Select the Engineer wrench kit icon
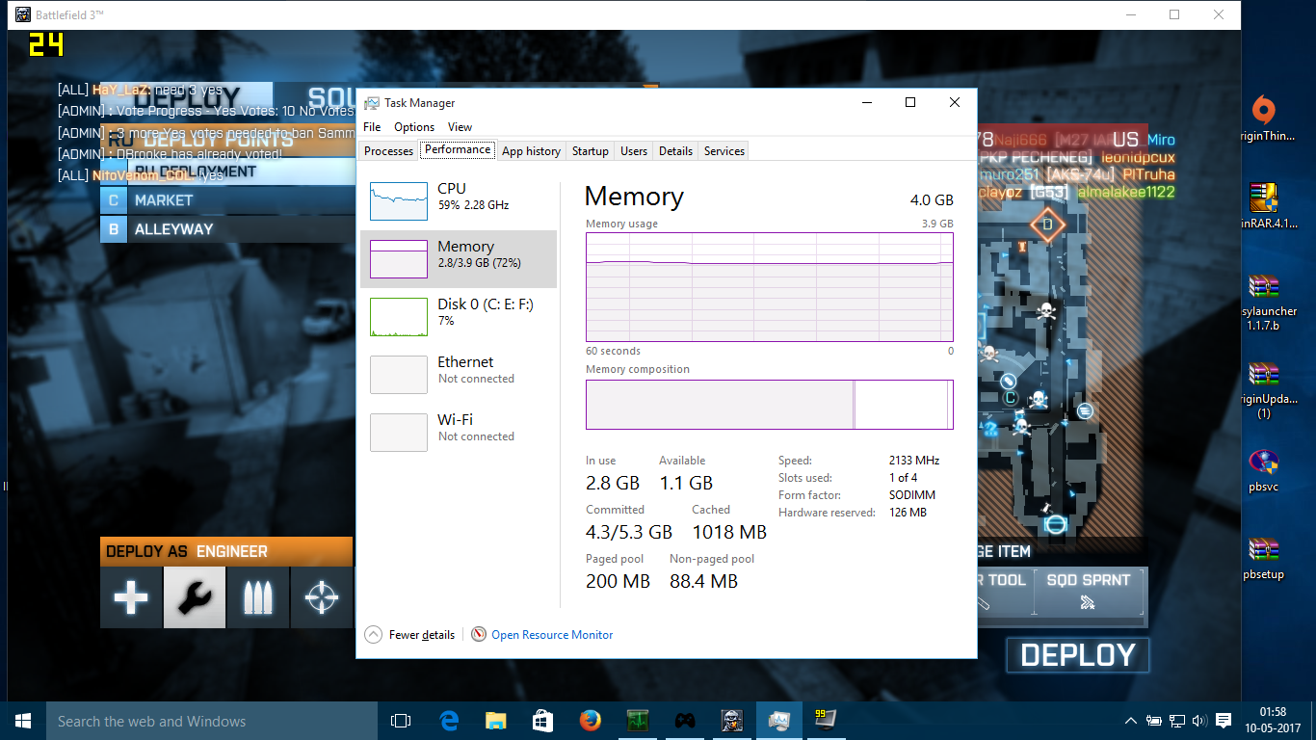1316x740 pixels. click(195, 597)
